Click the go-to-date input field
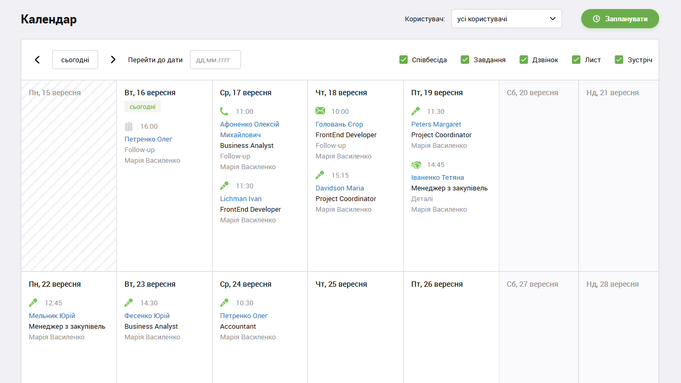The height and width of the screenshot is (383, 681). (x=215, y=60)
